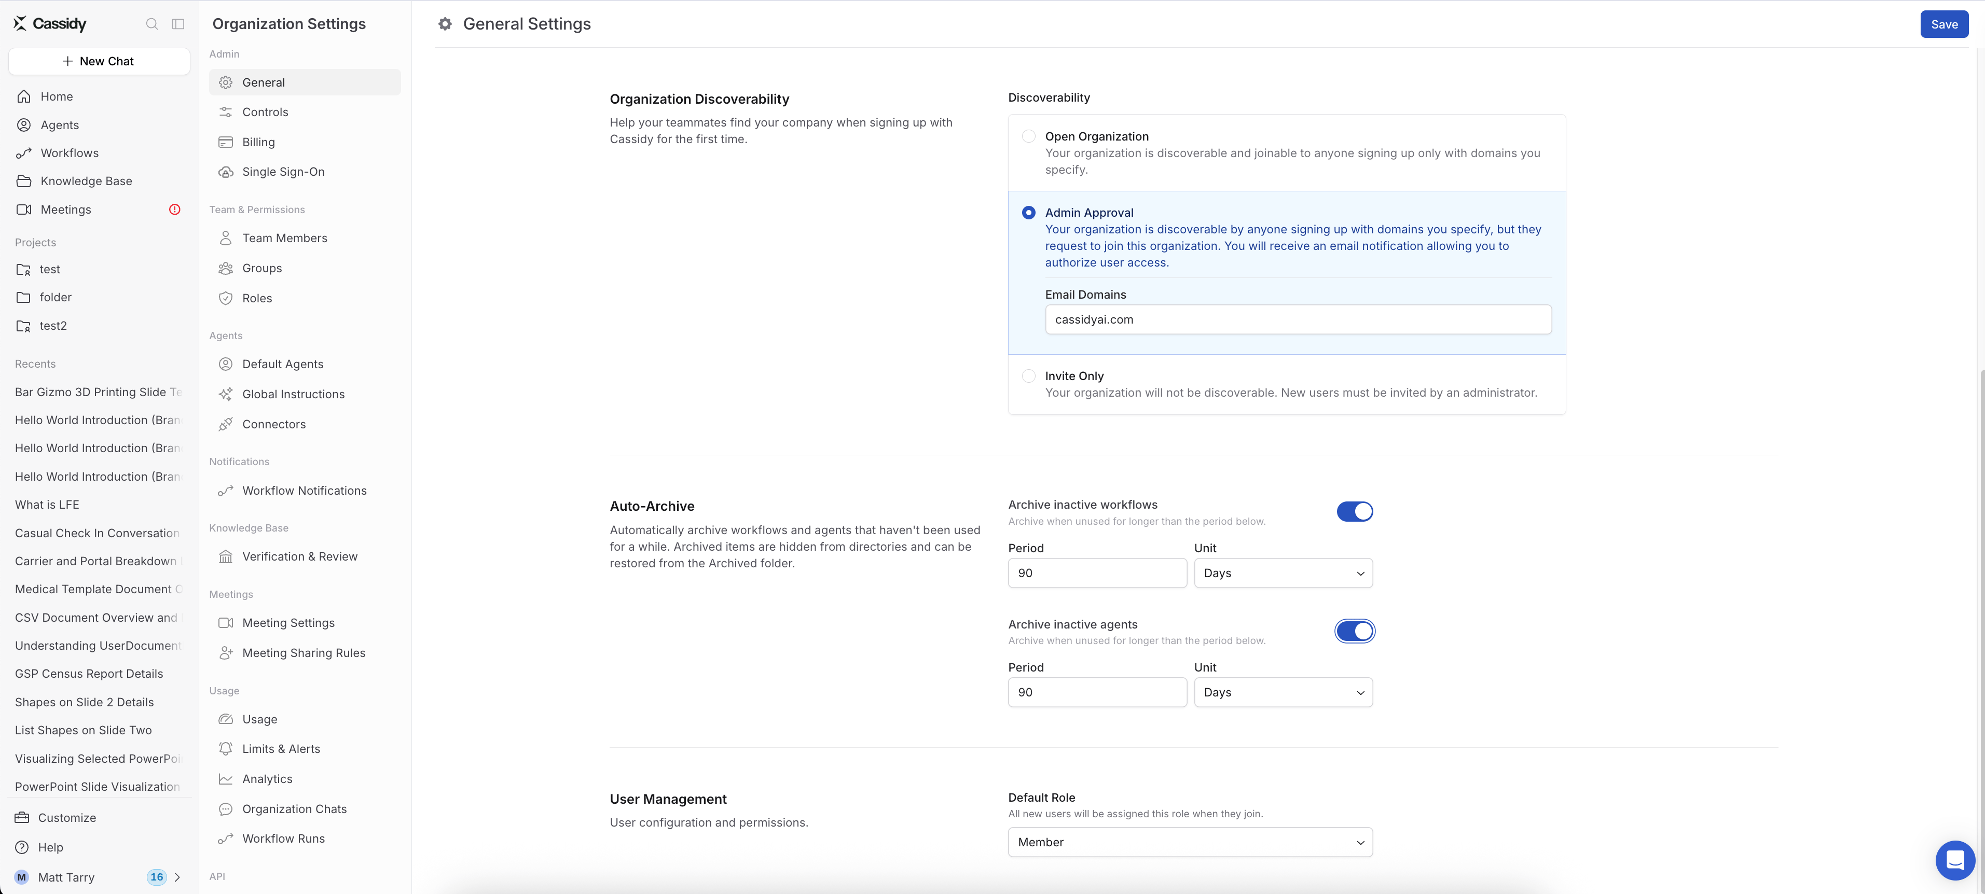Click the agents Period 90 field
The width and height of the screenshot is (1985, 894).
coord(1097,692)
